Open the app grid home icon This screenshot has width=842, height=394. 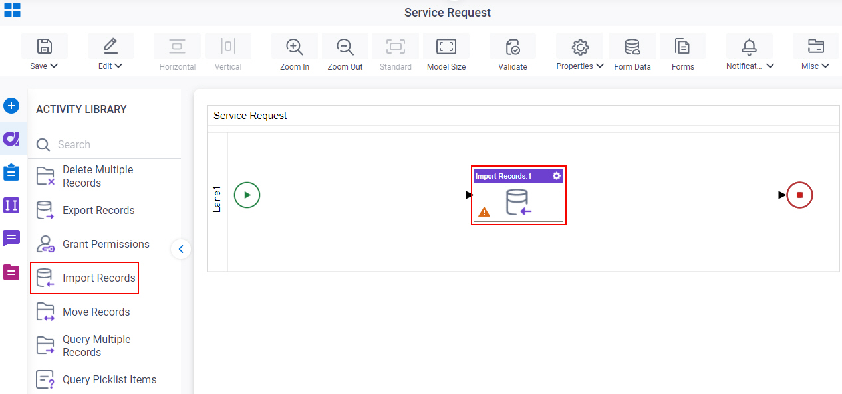tap(12, 10)
